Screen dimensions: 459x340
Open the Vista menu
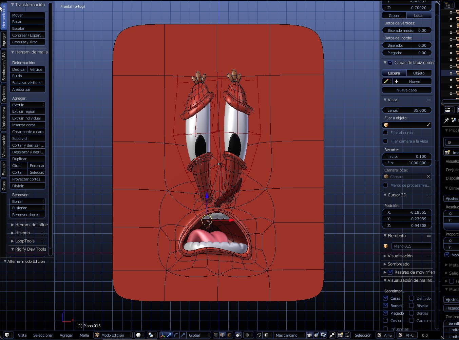[x=22, y=335]
